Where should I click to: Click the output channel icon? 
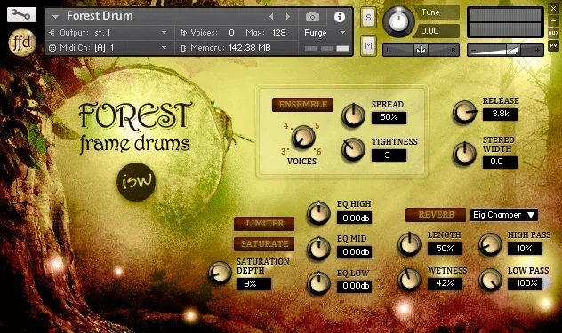click(52, 33)
